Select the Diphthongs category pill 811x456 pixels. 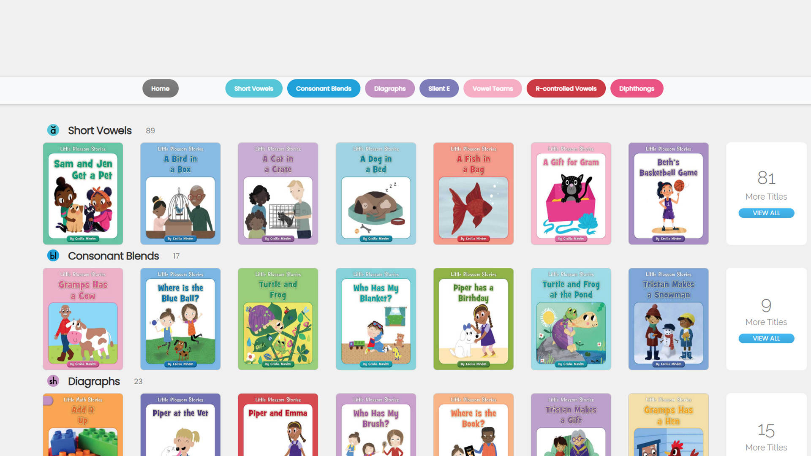(637, 89)
